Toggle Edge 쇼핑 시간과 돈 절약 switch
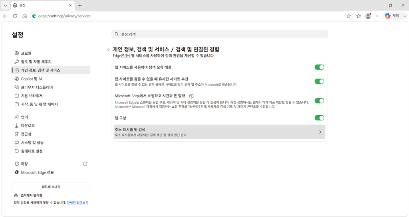 coord(319,101)
